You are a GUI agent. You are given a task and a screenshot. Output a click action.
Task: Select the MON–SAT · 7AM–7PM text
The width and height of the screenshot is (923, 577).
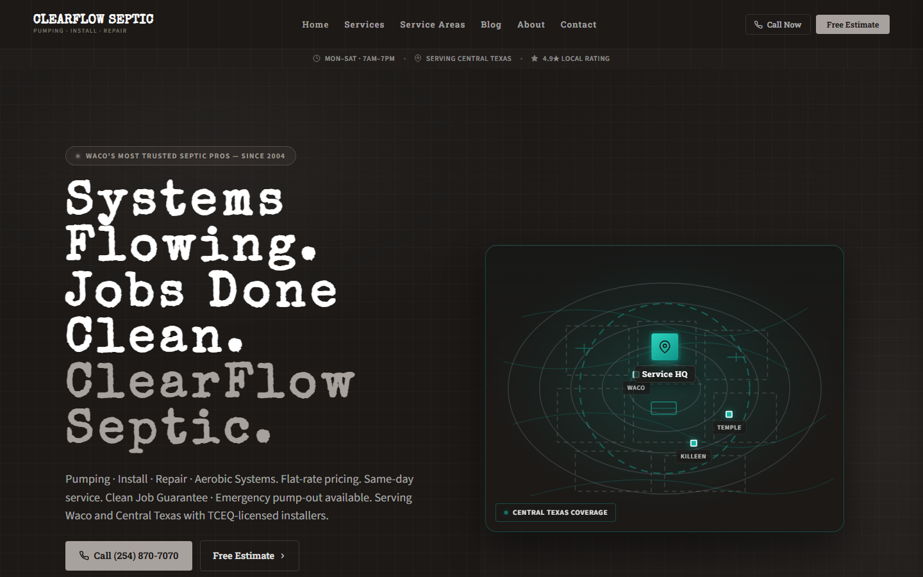pyautogui.click(x=360, y=58)
